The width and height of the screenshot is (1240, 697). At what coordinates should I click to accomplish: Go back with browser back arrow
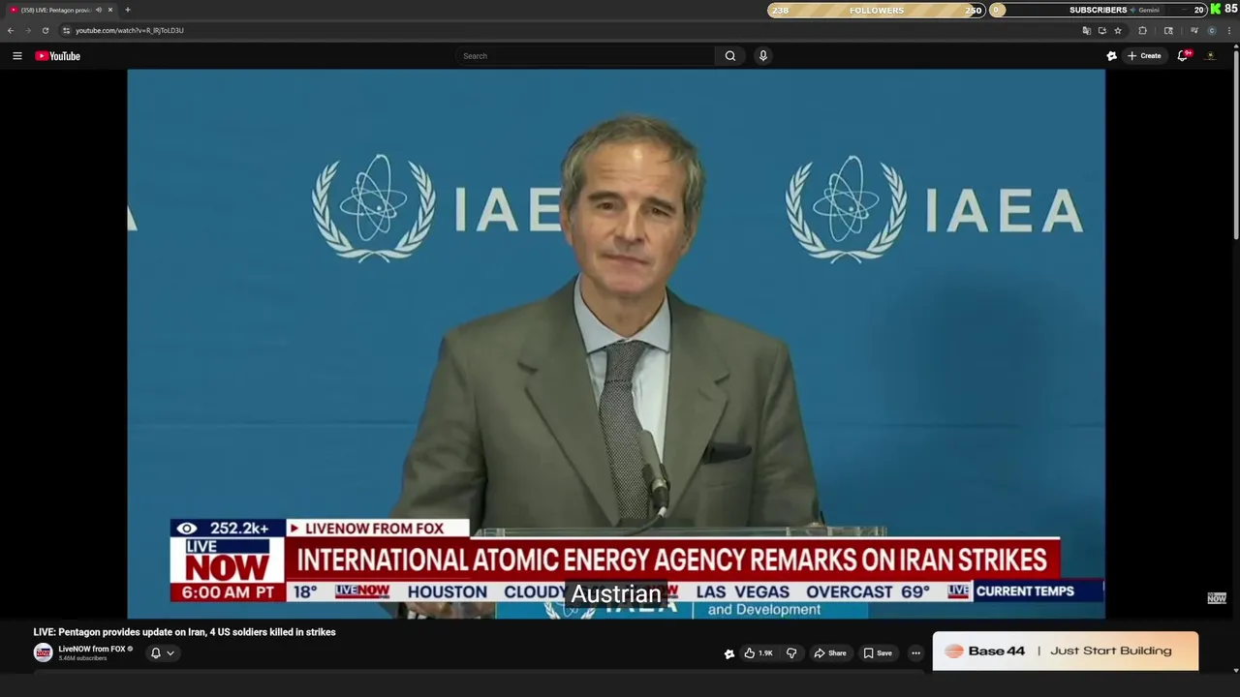pos(11,30)
